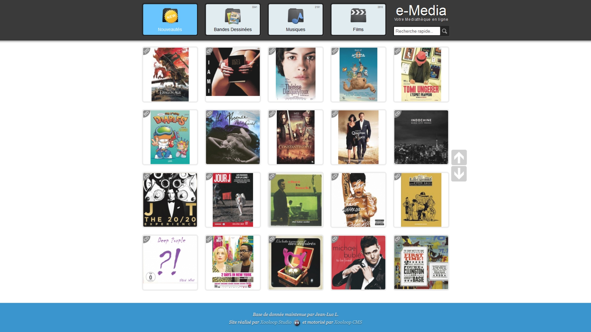Open the Constantinople DVD cover
This screenshot has width=591, height=332.
(295, 137)
